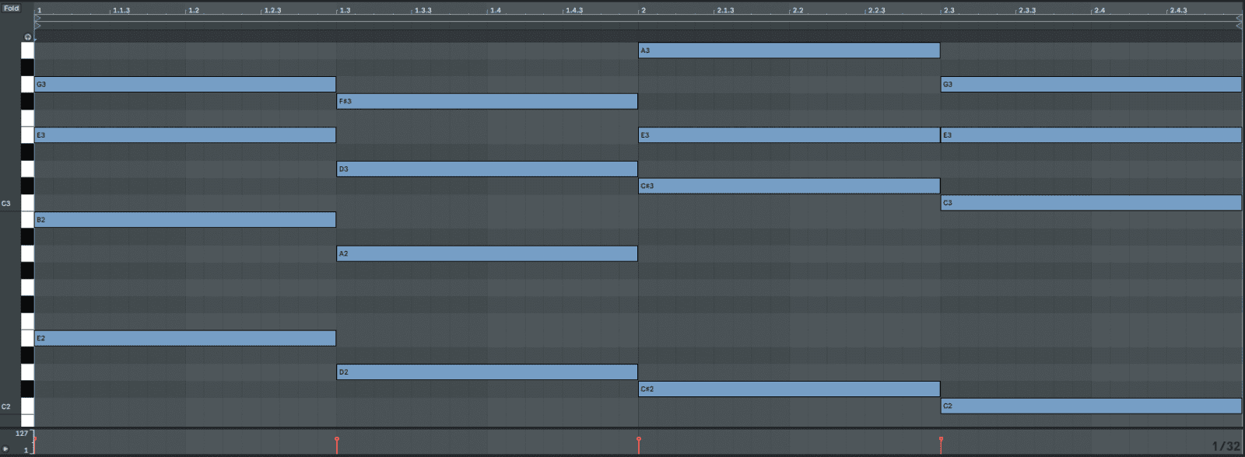
Task: Collapse the velocity lane with triangle button
Action: (5, 449)
